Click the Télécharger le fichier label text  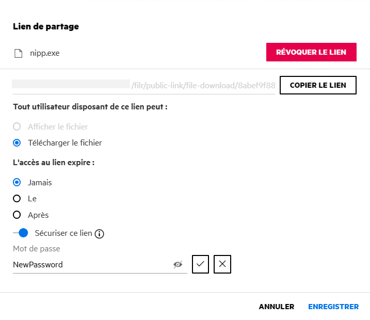tap(65, 143)
